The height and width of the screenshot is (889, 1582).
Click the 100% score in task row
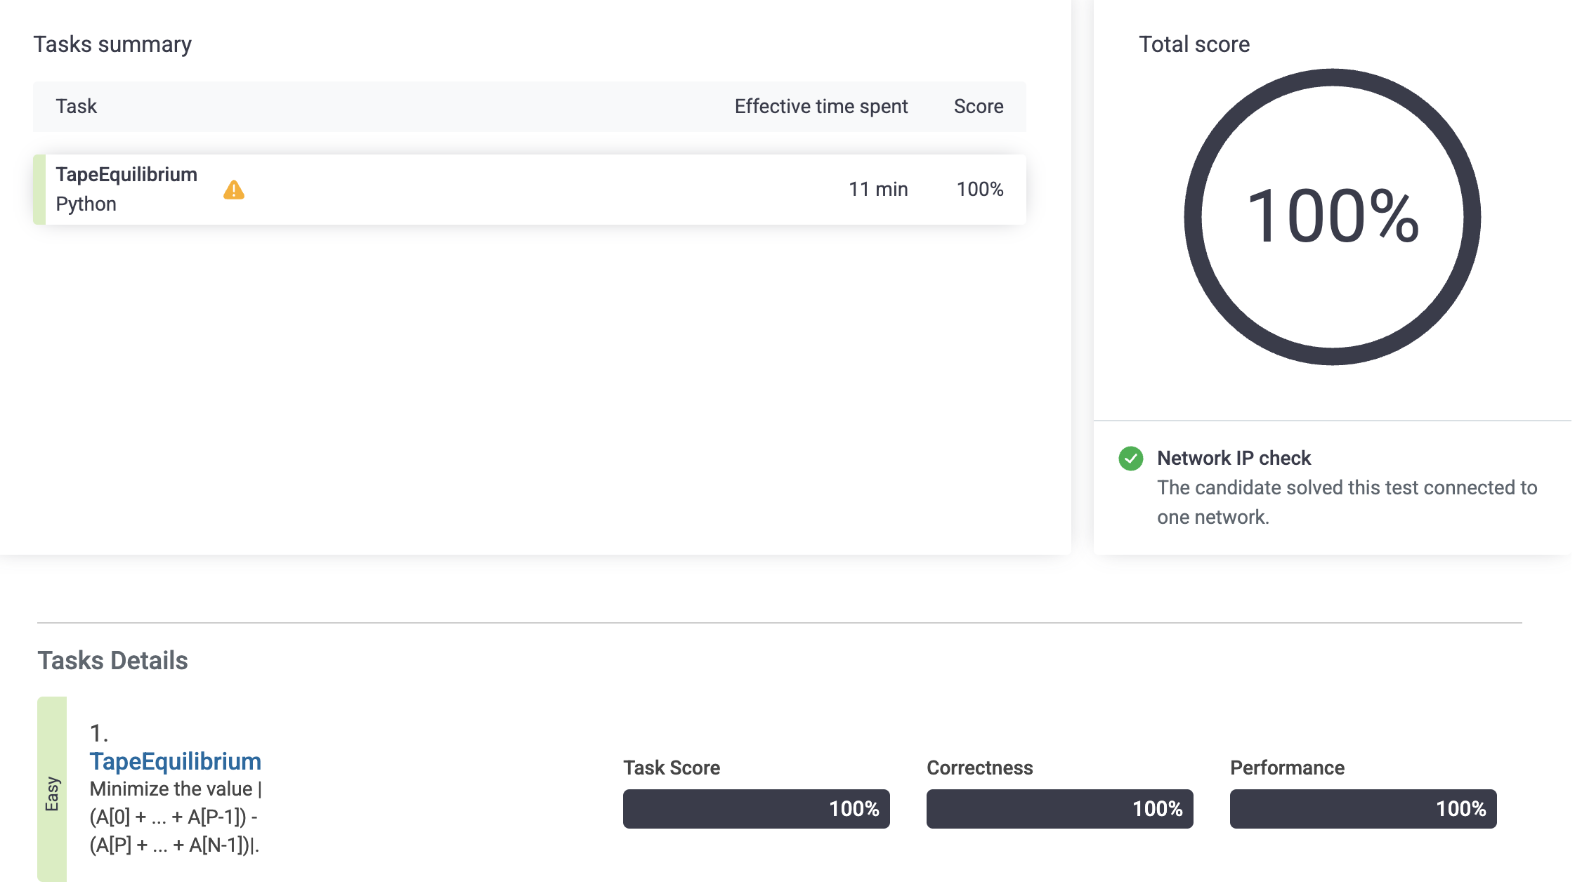point(979,189)
